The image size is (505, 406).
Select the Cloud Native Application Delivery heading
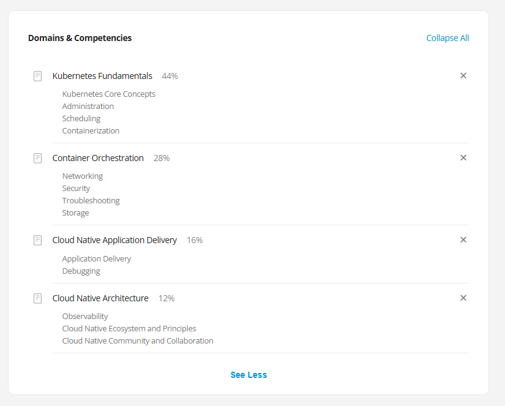pos(114,240)
